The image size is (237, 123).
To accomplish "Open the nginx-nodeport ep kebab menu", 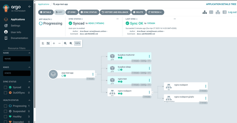I will click(x=206, y=86).
